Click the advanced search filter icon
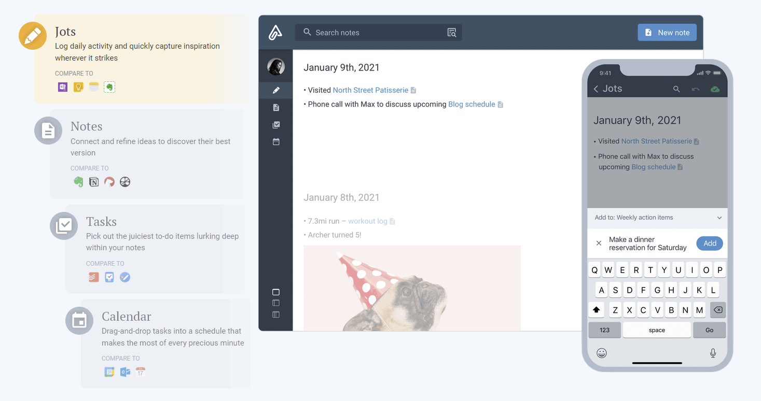This screenshot has height=401, width=761. pos(452,33)
